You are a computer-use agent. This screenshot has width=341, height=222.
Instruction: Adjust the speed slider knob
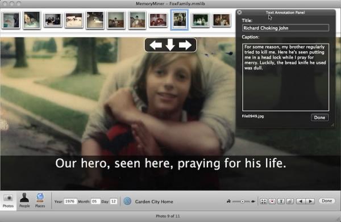[243, 202]
